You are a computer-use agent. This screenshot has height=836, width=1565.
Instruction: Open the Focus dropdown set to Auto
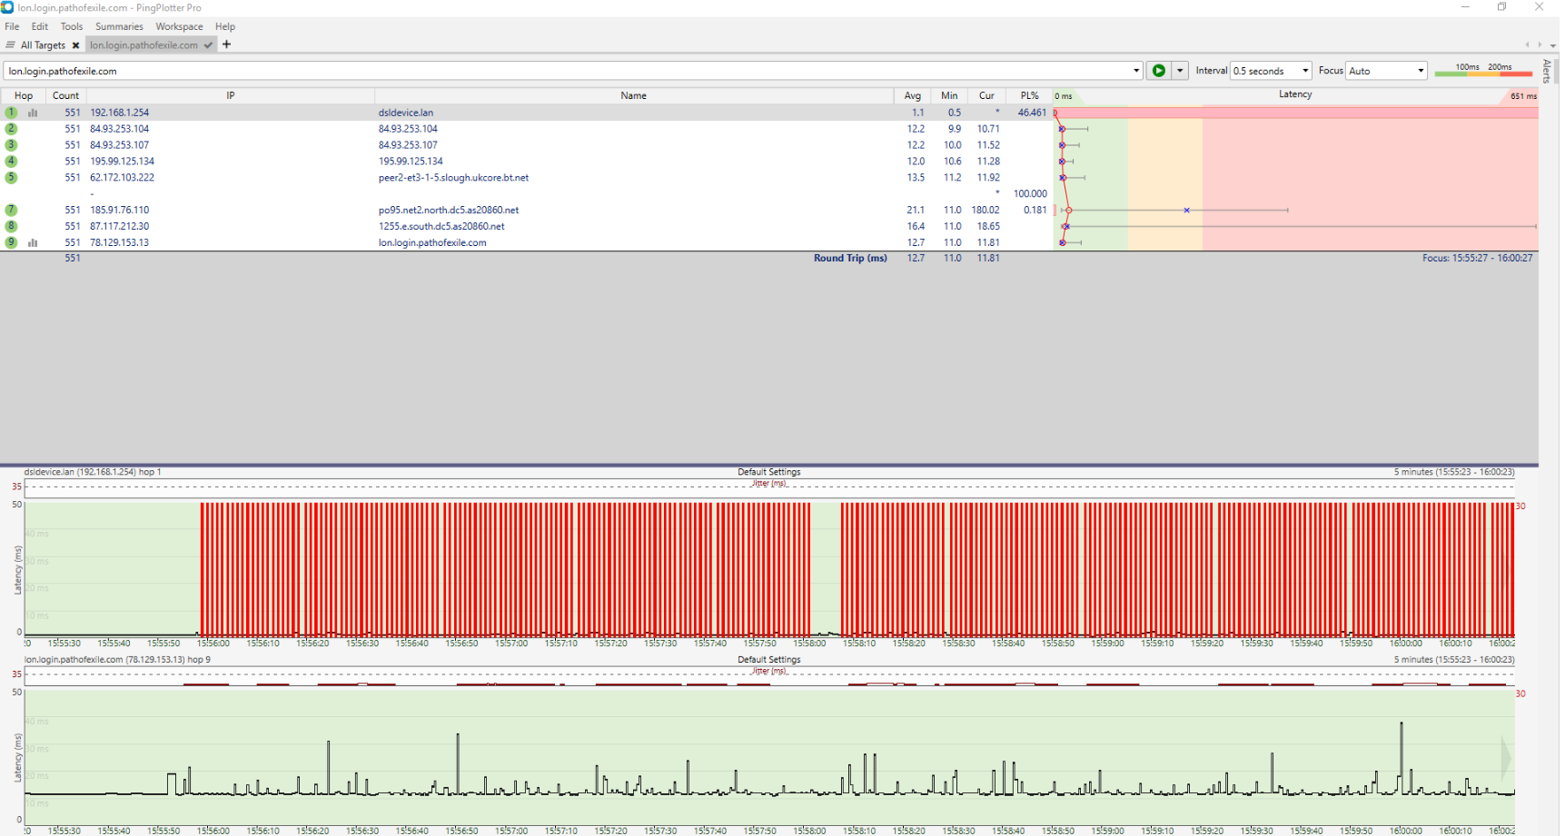[1386, 71]
